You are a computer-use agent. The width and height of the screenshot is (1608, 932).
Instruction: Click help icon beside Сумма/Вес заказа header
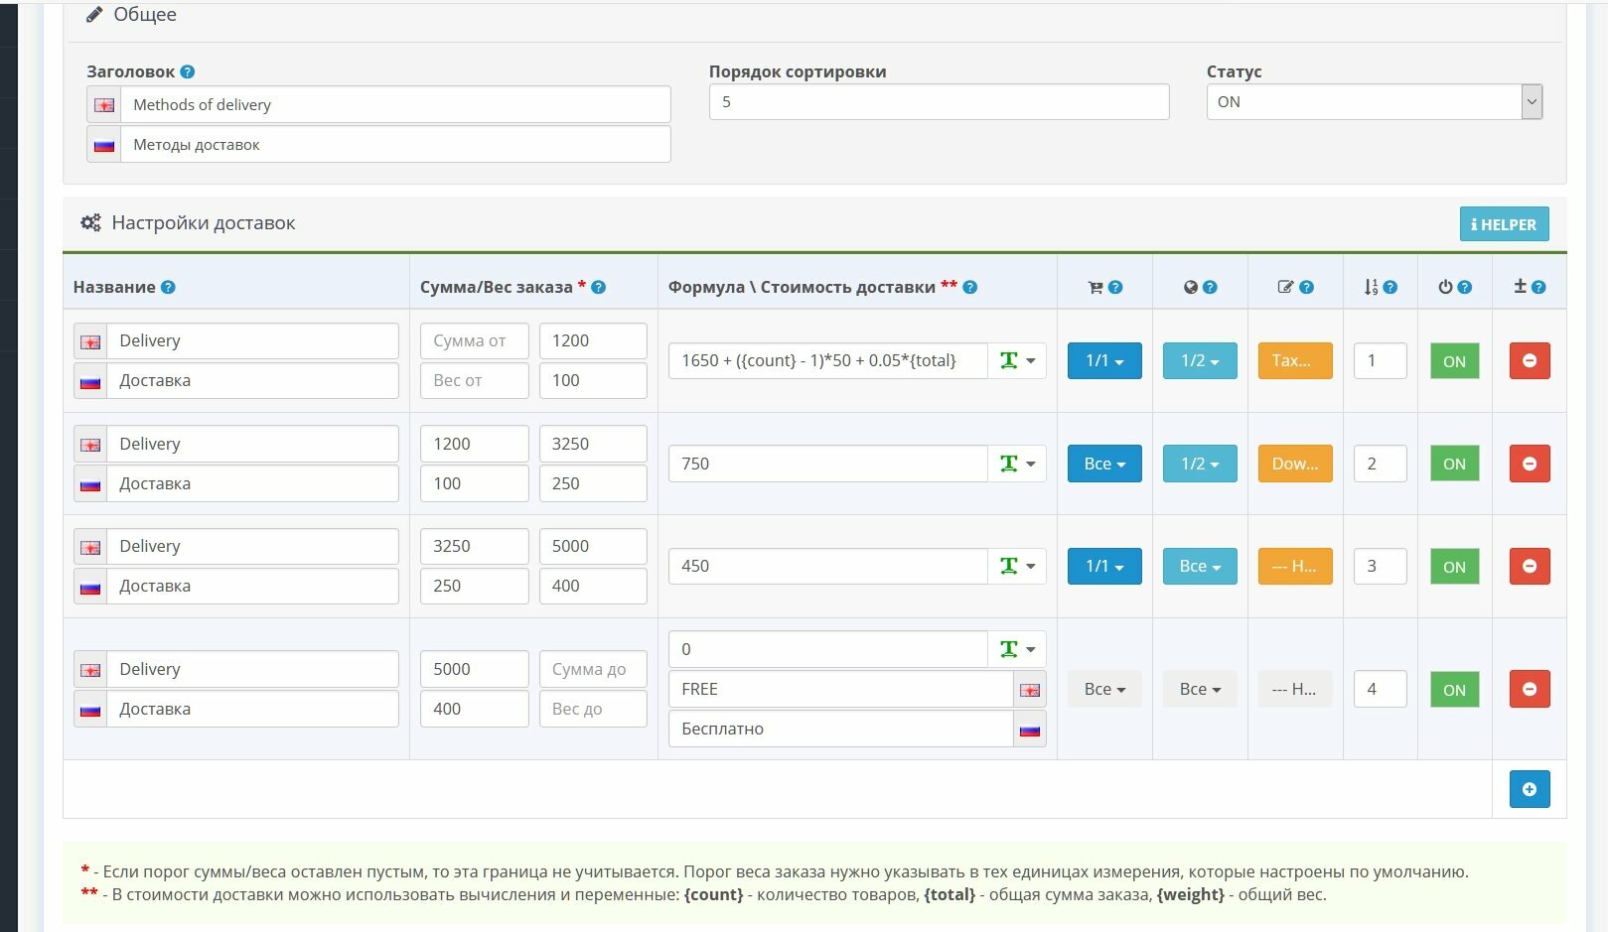click(598, 287)
